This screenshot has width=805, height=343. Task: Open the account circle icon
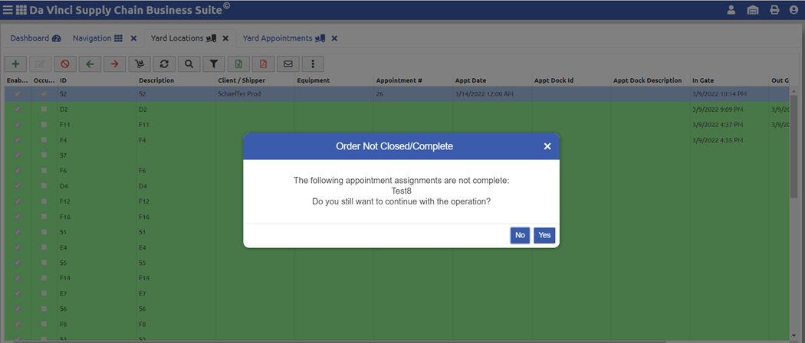click(793, 10)
